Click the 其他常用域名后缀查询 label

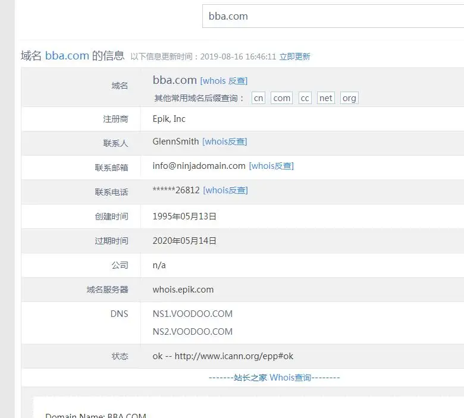pyautogui.click(x=199, y=98)
